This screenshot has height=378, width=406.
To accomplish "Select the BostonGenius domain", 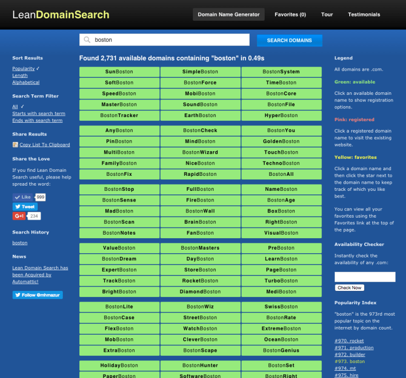I will tap(282, 351).
